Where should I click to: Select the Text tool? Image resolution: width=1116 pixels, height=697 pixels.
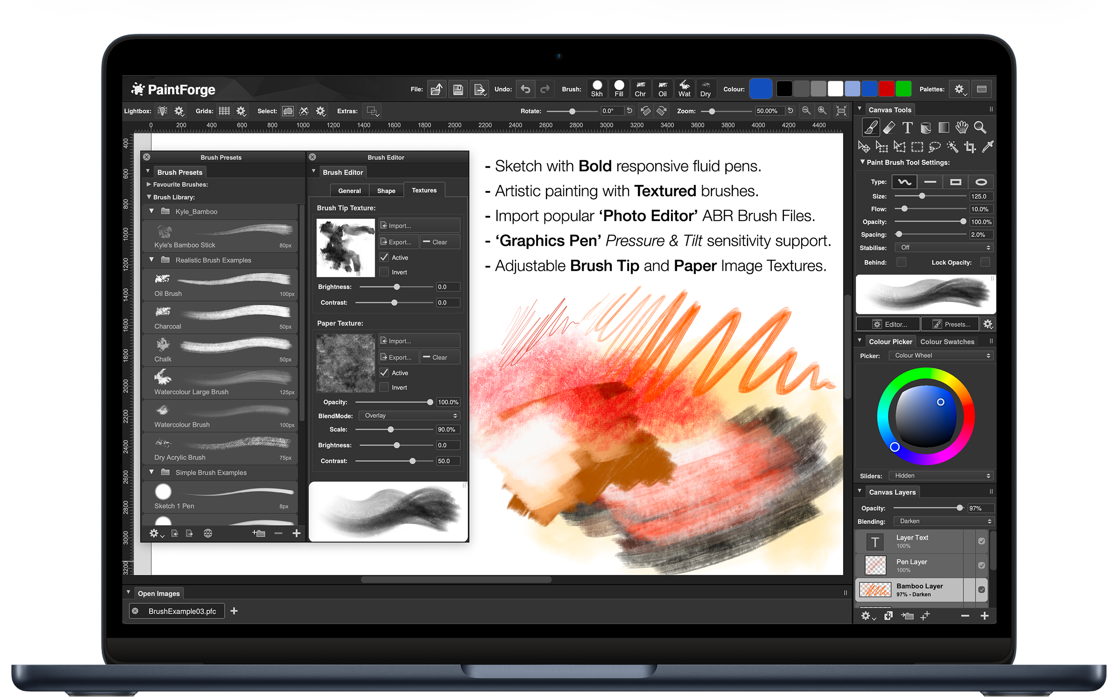point(907,128)
